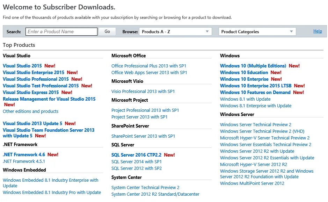Screen dimensions: 328x202
Task: Open Office Professional Plus 2013 with SP1
Action: [x=149, y=66]
